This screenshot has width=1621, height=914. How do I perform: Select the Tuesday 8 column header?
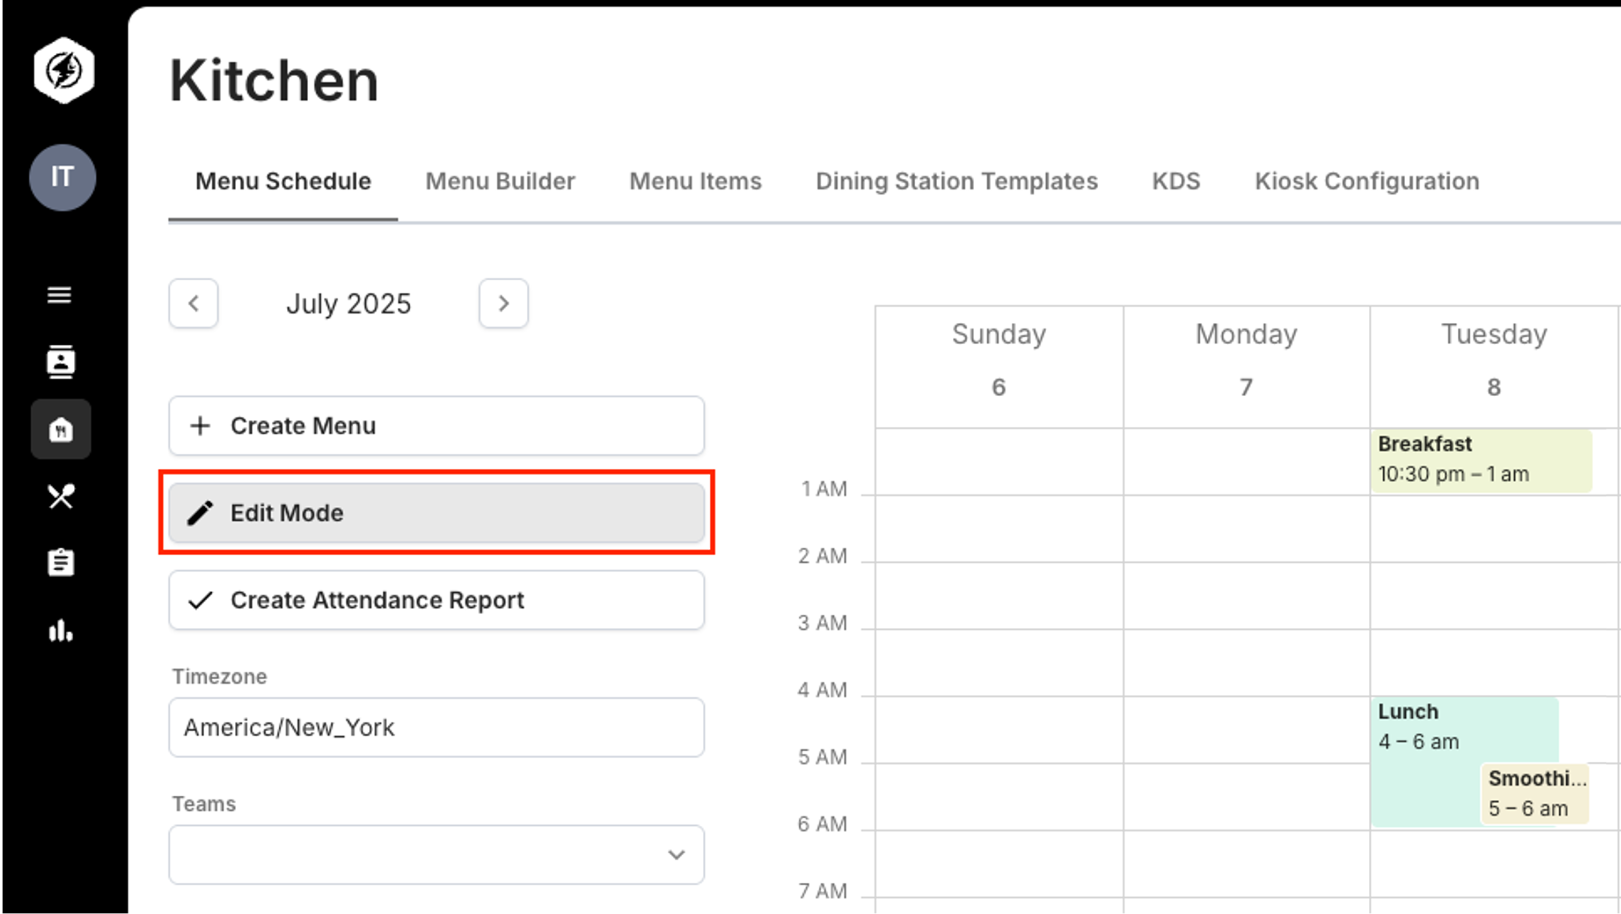pos(1494,367)
